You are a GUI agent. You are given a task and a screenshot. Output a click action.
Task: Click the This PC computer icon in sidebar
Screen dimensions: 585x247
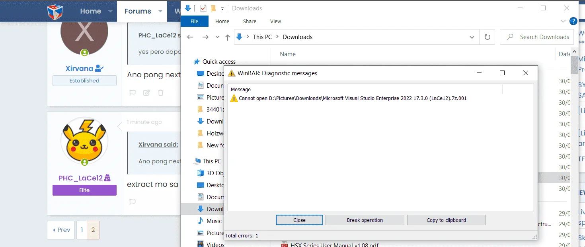197,161
